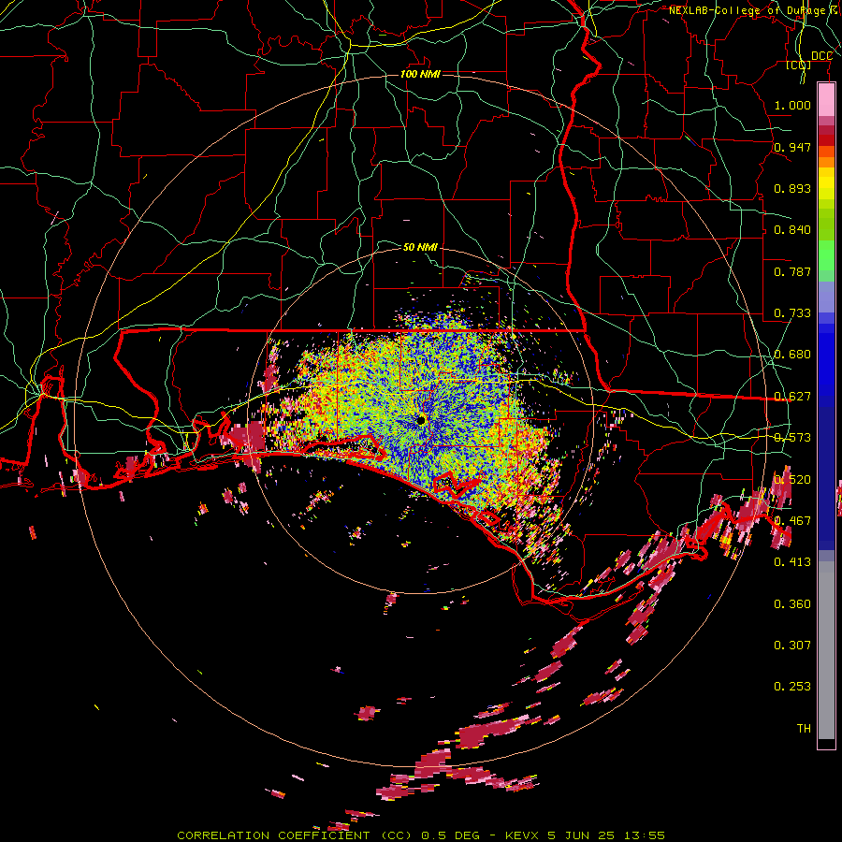Click the DCC legend heading
The image size is (842, 842).
(x=821, y=56)
